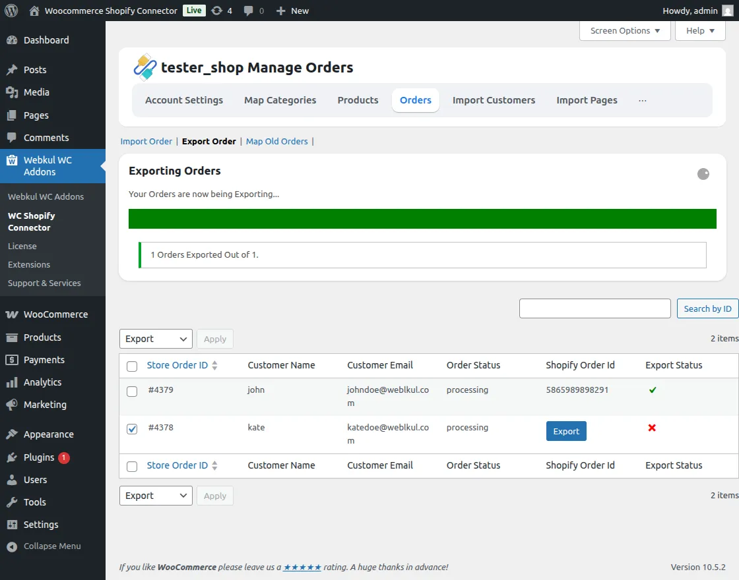Screen dimensions: 739x580
Task: Click the Store Order ID sort arrows
Action: point(214,365)
